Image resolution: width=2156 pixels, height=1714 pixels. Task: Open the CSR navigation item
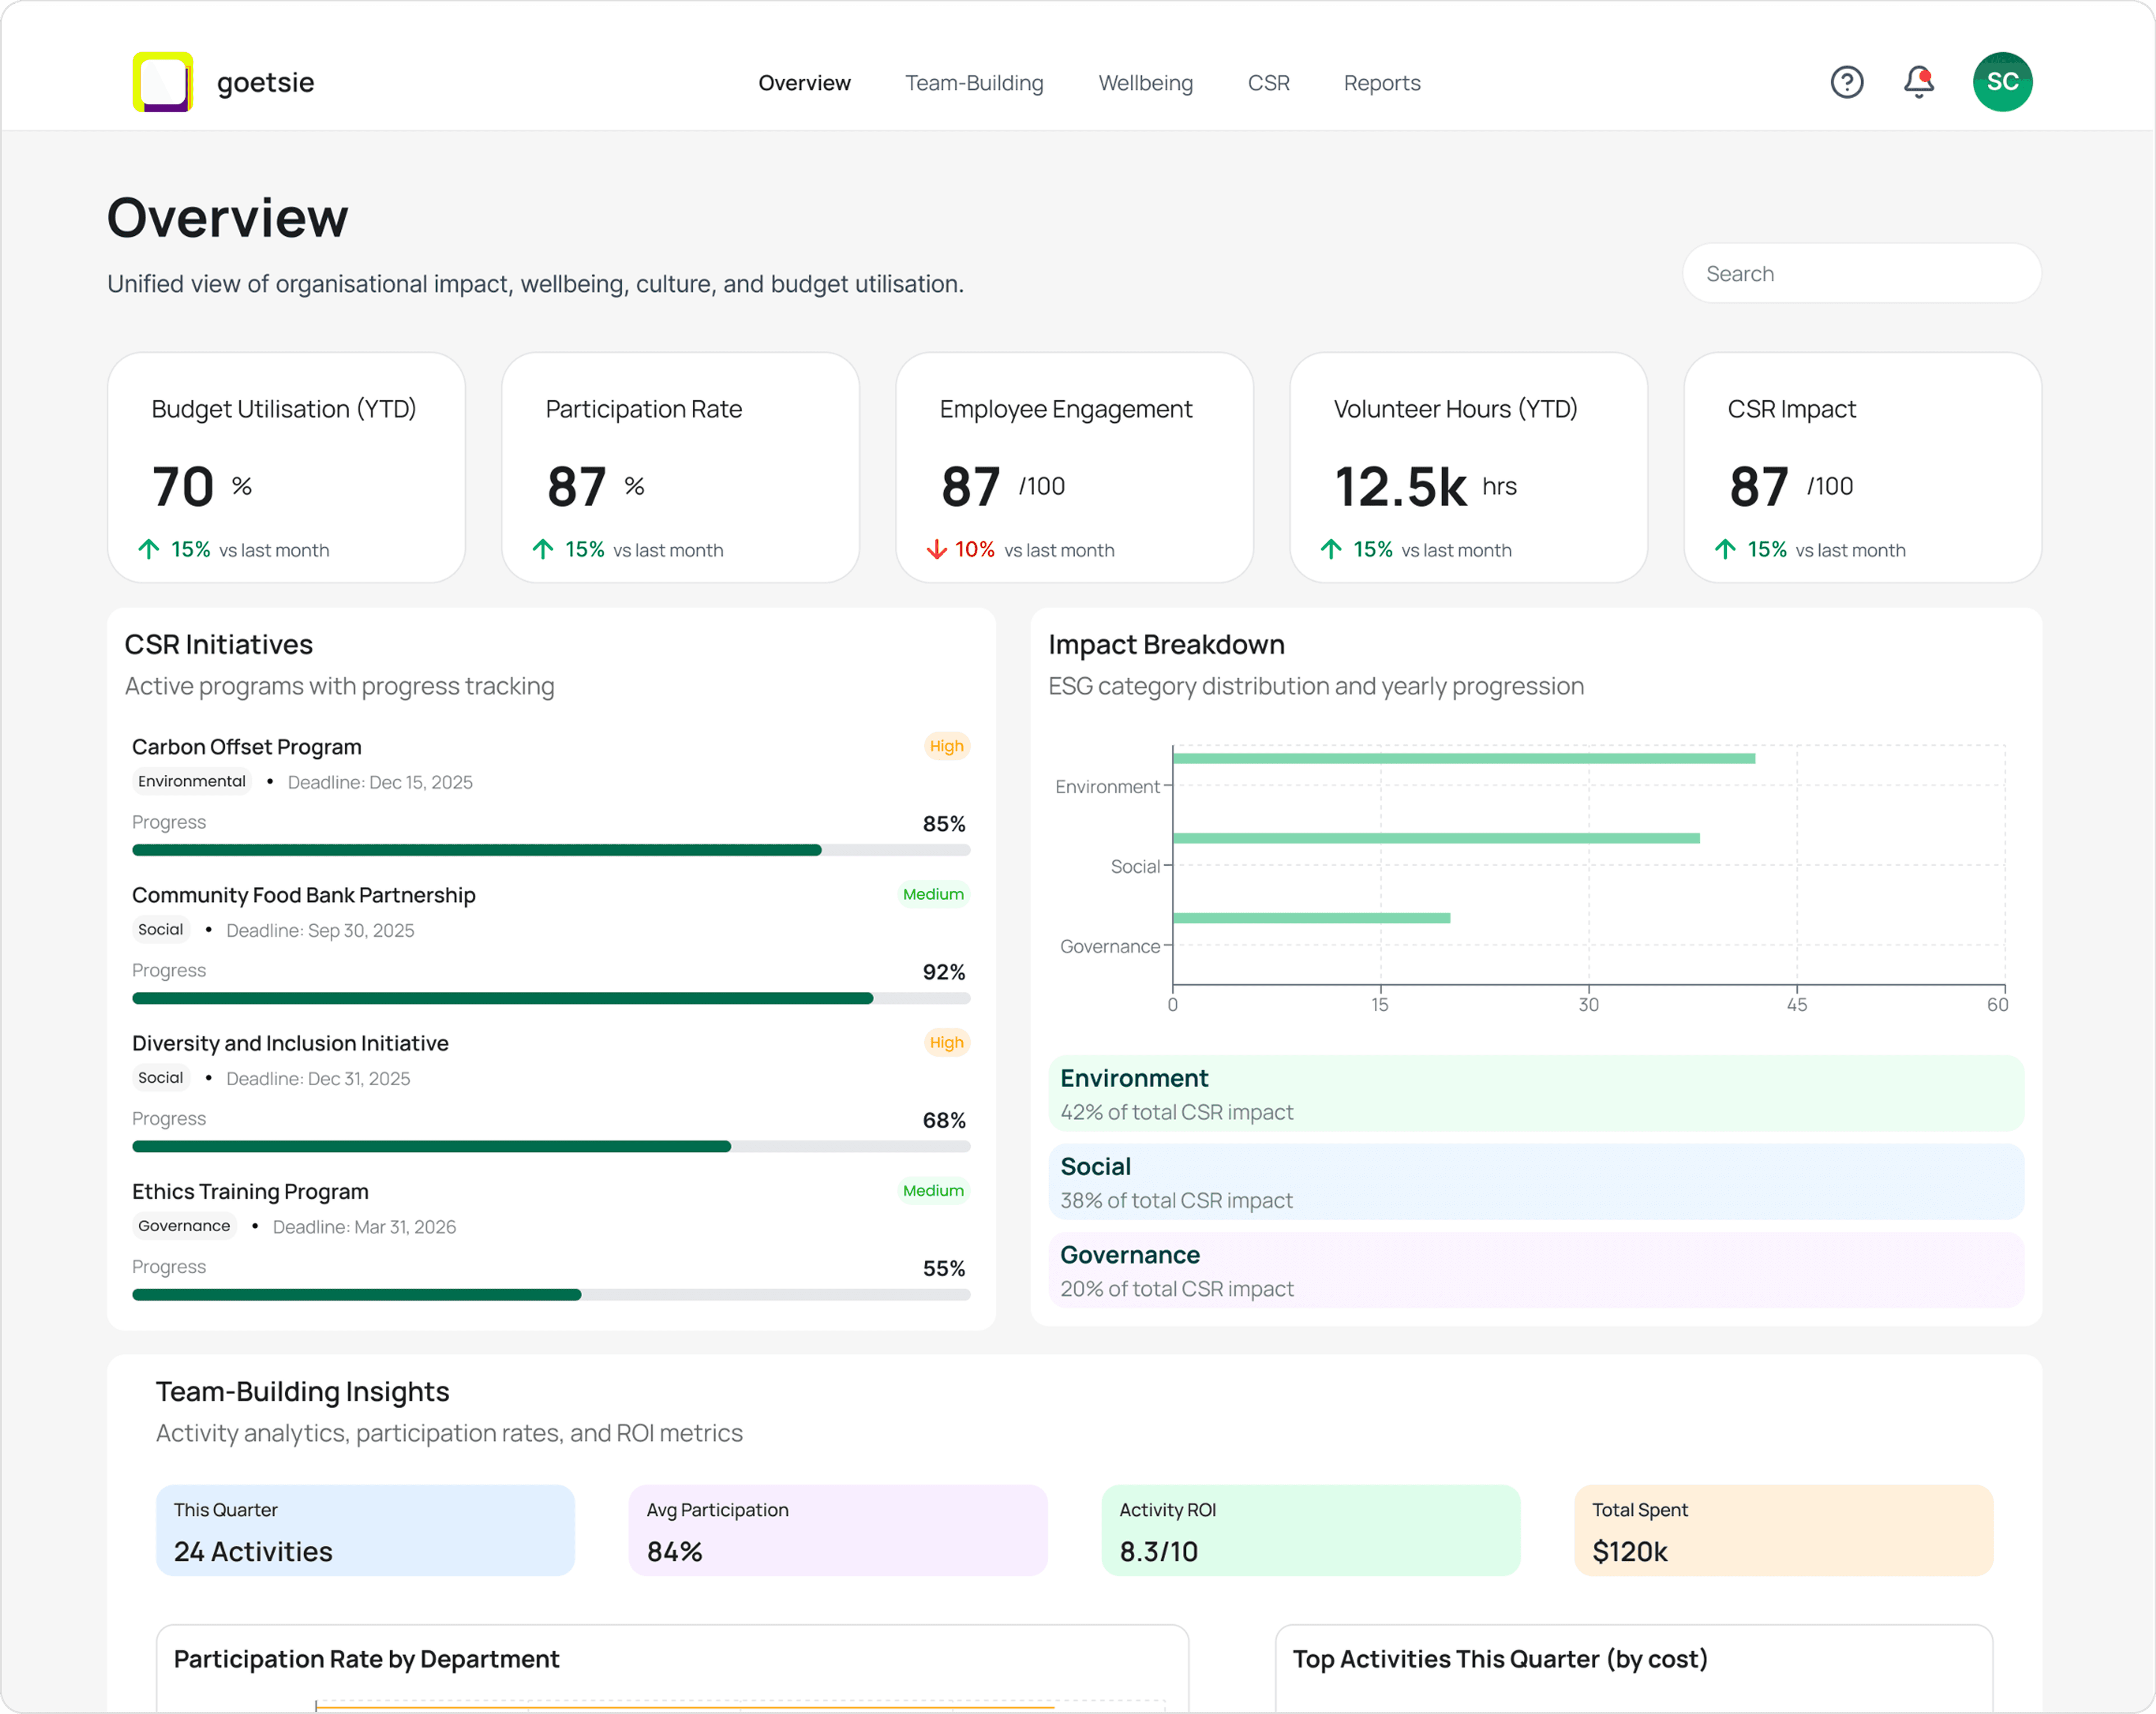pyautogui.click(x=1268, y=82)
